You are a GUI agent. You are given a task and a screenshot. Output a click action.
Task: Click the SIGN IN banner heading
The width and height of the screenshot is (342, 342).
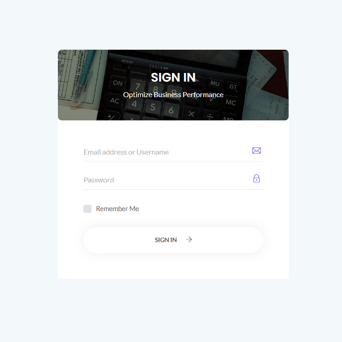tap(173, 78)
